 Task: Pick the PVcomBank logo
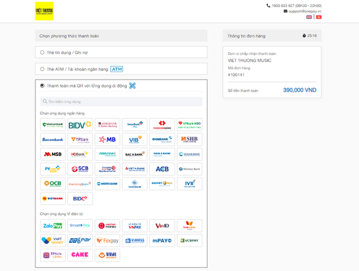[x=53, y=169]
